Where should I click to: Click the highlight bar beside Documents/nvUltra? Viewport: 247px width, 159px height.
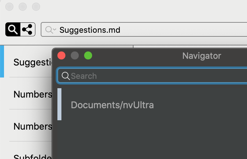point(59,104)
